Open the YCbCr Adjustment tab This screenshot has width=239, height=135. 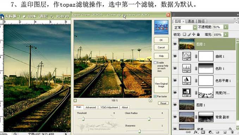pyautogui.click(x=109, y=108)
